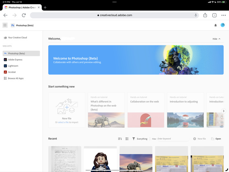This screenshot has width=229, height=172.
Task: Tap the multitasking three dots at top
Action: point(114,2)
